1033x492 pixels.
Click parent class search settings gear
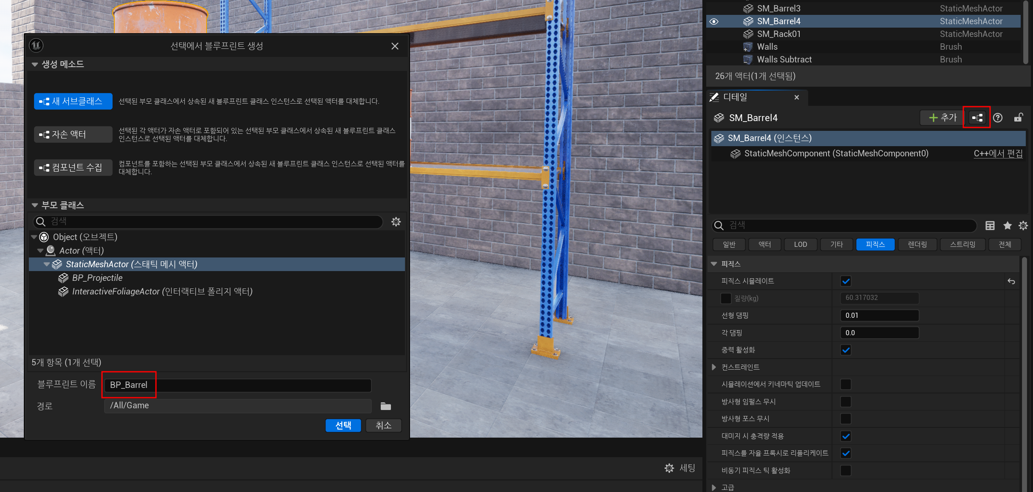[396, 222]
